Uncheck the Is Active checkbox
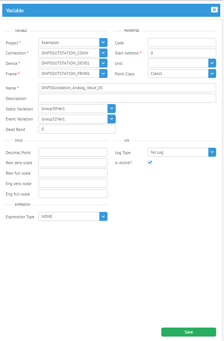This screenshot has width=224, height=341. point(150,162)
